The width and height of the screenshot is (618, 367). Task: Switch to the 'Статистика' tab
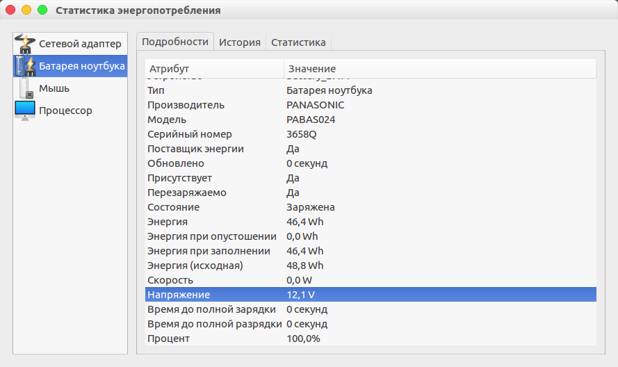tap(298, 42)
